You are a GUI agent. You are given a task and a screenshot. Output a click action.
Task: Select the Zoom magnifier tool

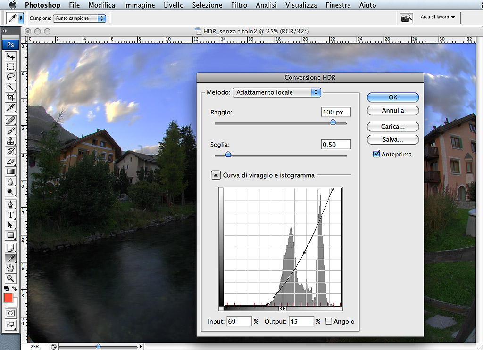pos(10,279)
